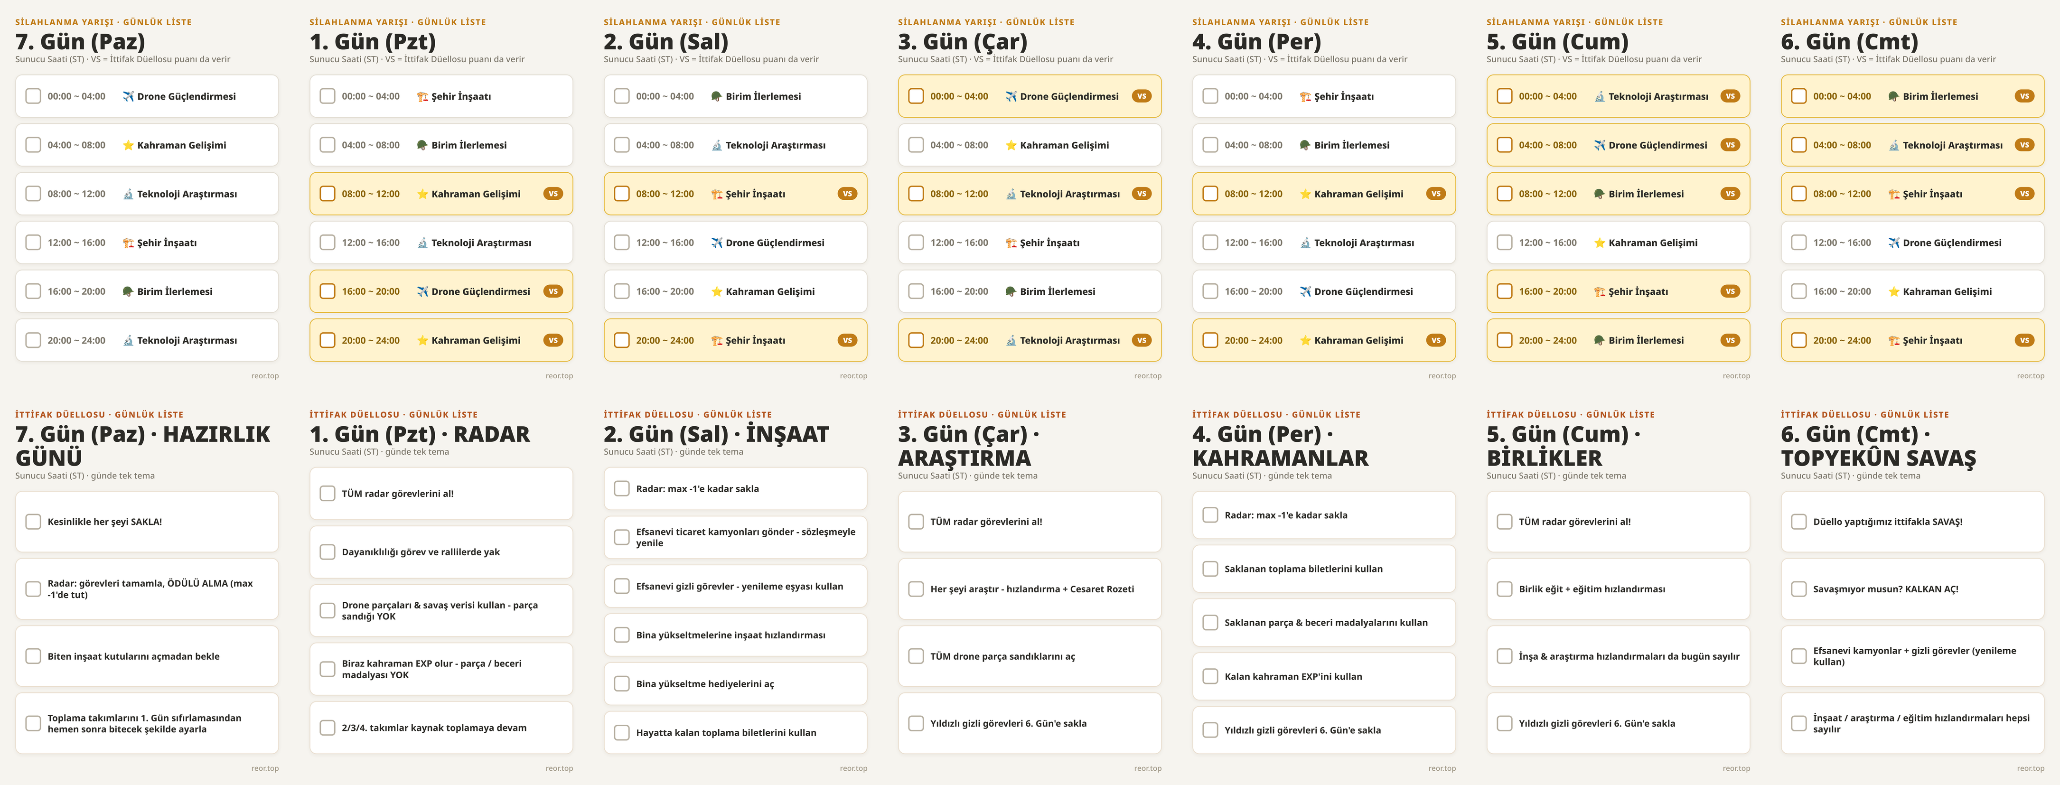
Task: Click the star icon in 1. Gün 08:00 ~ 12:00 row
Action: point(422,194)
